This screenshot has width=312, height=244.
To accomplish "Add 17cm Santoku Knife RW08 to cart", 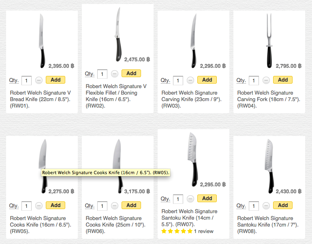I will click(x=283, y=205).
